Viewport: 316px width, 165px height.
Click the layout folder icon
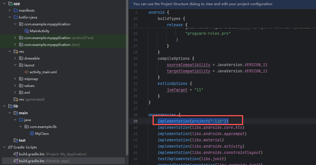click(21, 65)
